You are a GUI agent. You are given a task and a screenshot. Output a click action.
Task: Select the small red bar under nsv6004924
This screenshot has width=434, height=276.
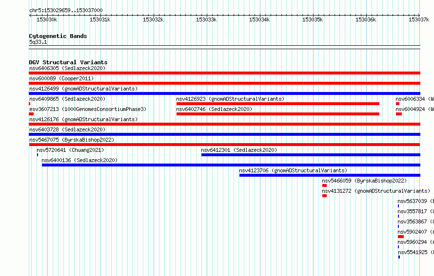399,114
